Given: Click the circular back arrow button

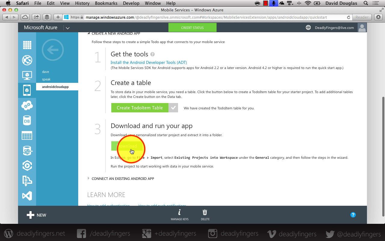Looking at the screenshot, I should click(53, 50).
